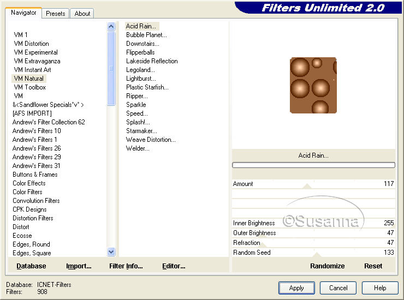This screenshot has width=404, height=300.
Task: Select Andrew's Filters 31
Action: point(37,166)
